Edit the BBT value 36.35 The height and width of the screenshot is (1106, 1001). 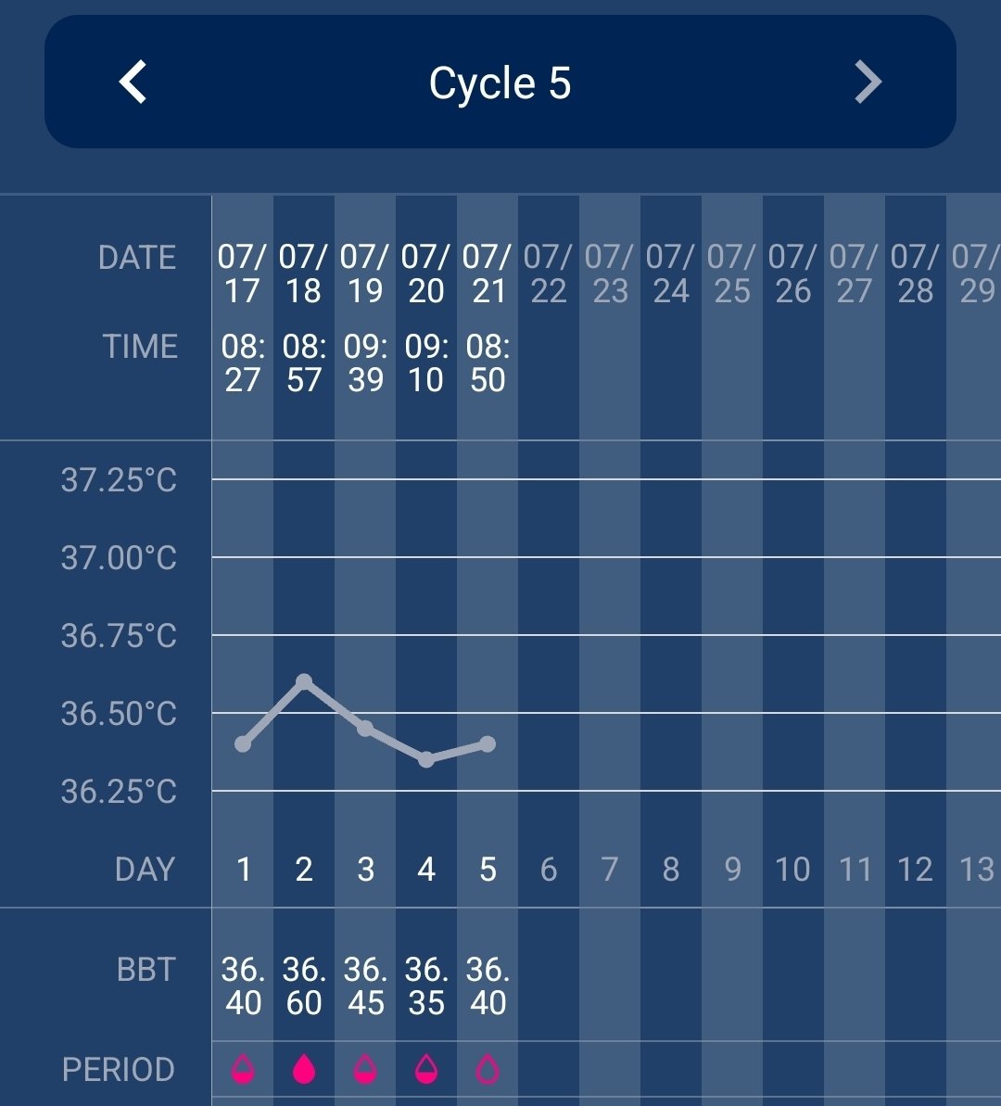pyautogui.click(x=426, y=986)
